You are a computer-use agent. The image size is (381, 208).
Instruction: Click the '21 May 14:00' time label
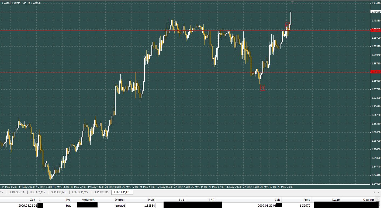tap(147, 187)
